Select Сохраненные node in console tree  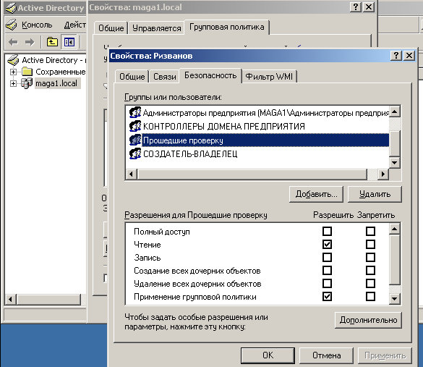click(x=61, y=72)
